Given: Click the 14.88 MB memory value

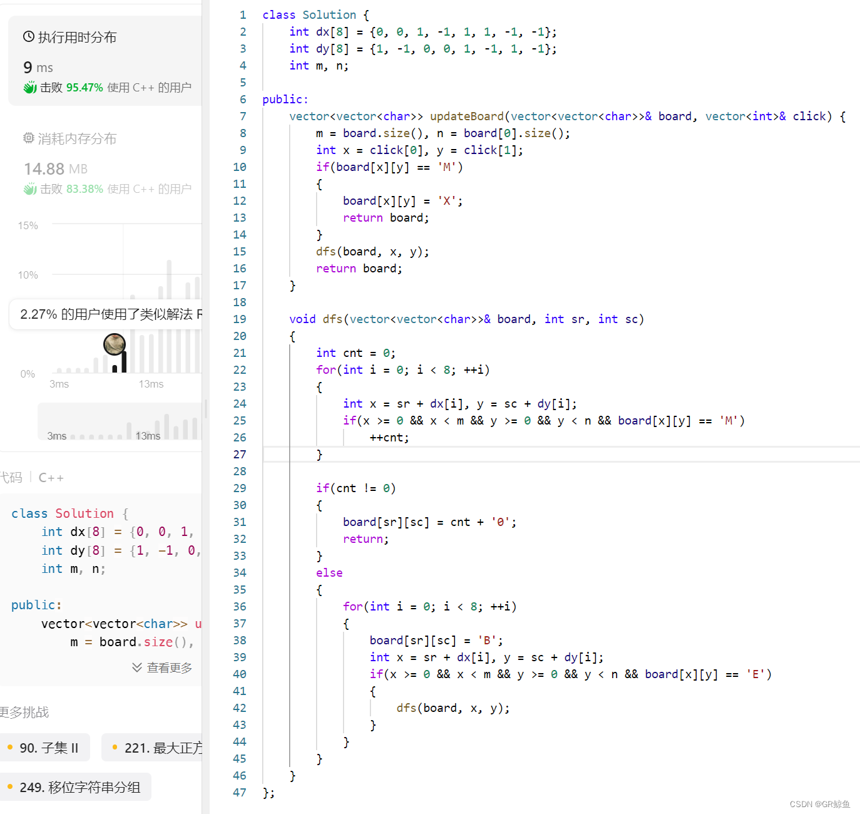Looking at the screenshot, I should (56, 168).
